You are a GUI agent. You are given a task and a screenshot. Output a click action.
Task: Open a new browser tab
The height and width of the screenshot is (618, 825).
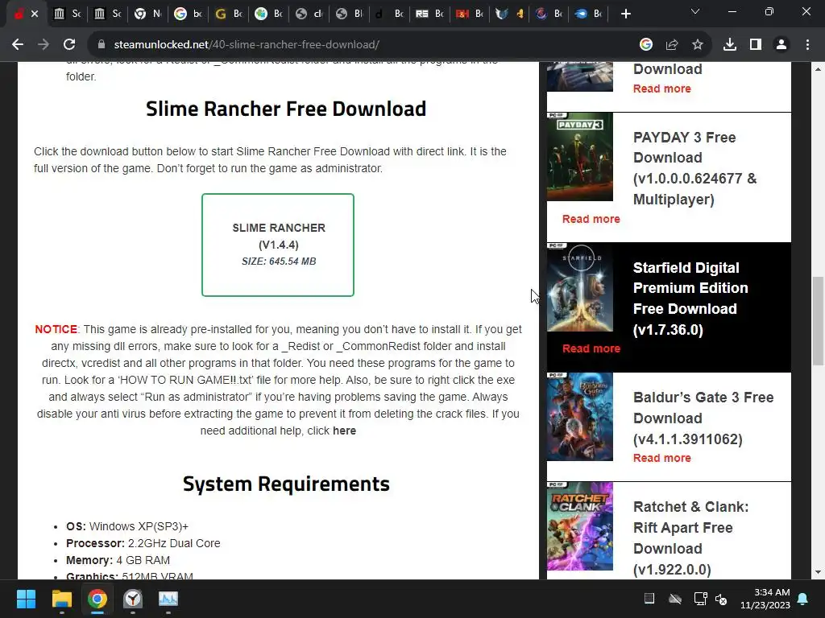pyautogui.click(x=625, y=14)
